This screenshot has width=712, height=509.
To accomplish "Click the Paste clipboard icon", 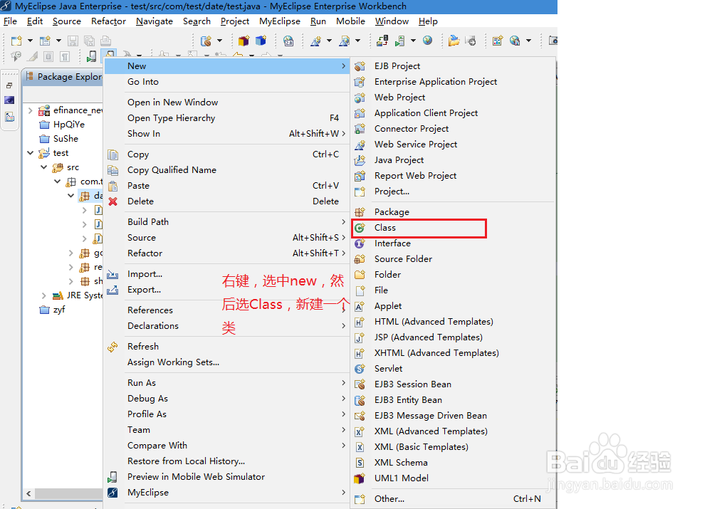I will pyautogui.click(x=112, y=186).
